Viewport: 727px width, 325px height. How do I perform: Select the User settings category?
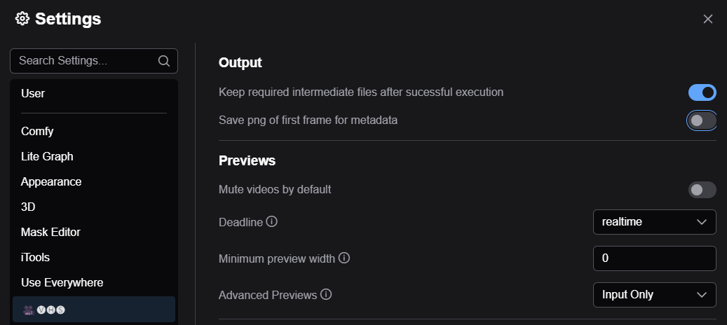33,93
